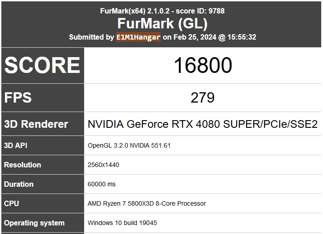The width and height of the screenshot is (323, 234).
Task: Click the 3D API row label
Action: 43,145
